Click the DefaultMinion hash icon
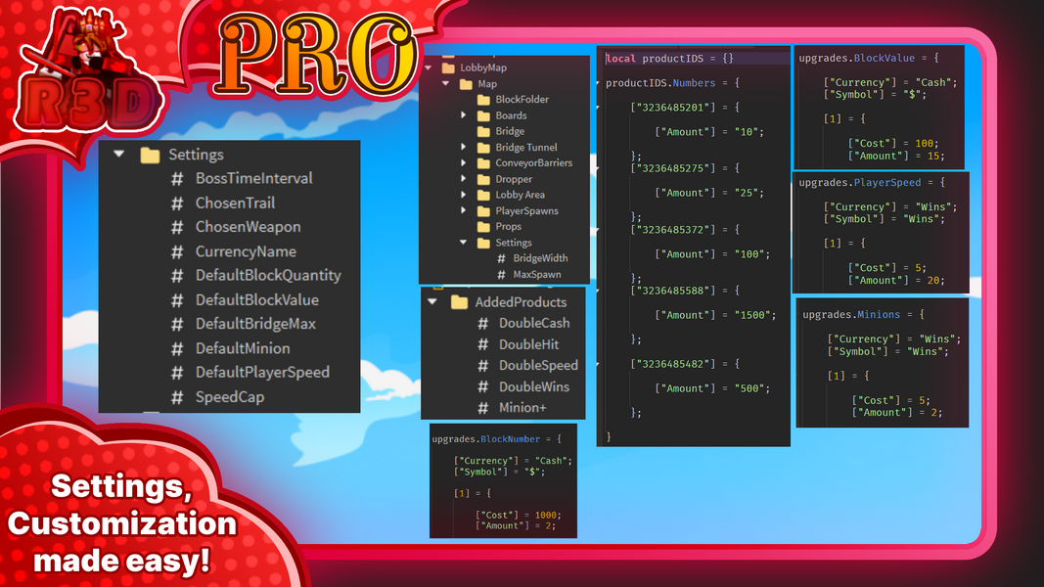Image resolution: width=1044 pixels, height=587 pixels. point(177,348)
